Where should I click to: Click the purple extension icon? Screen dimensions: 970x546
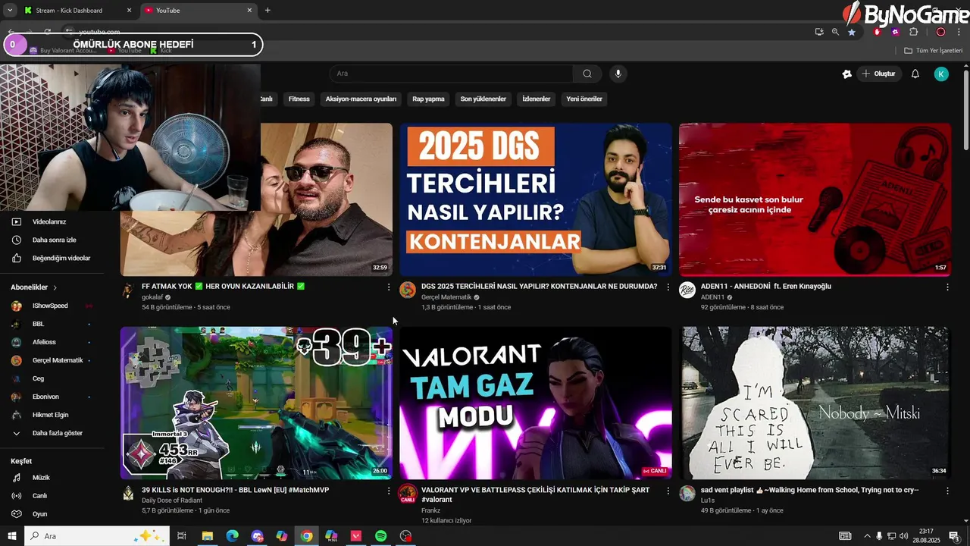point(896,32)
